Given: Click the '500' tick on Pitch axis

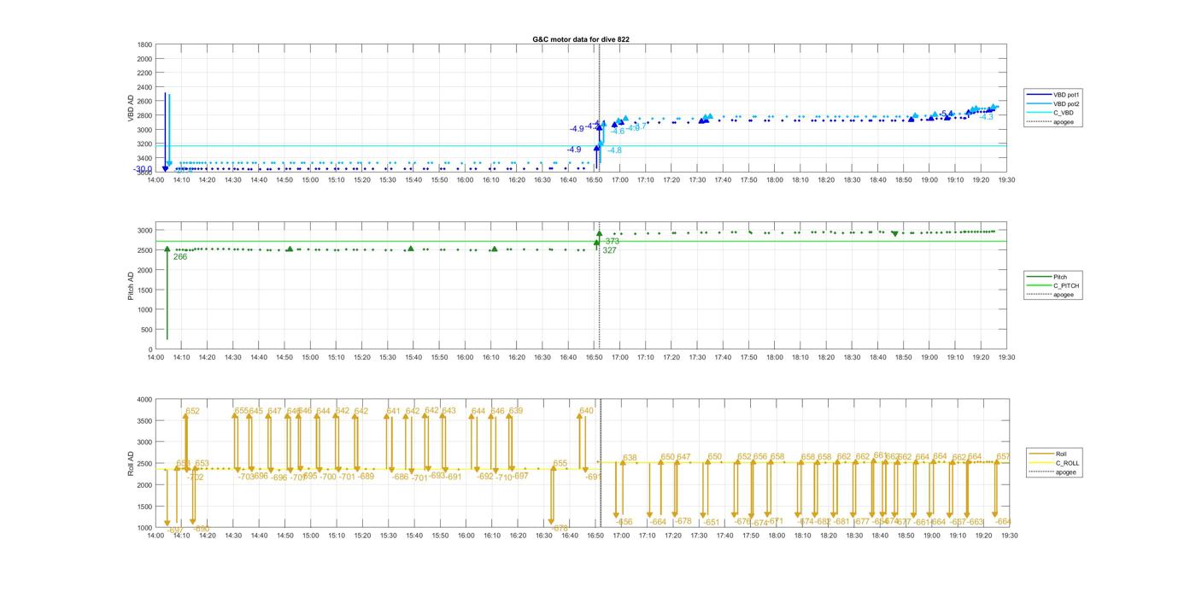Looking at the screenshot, I should click(x=147, y=330).
